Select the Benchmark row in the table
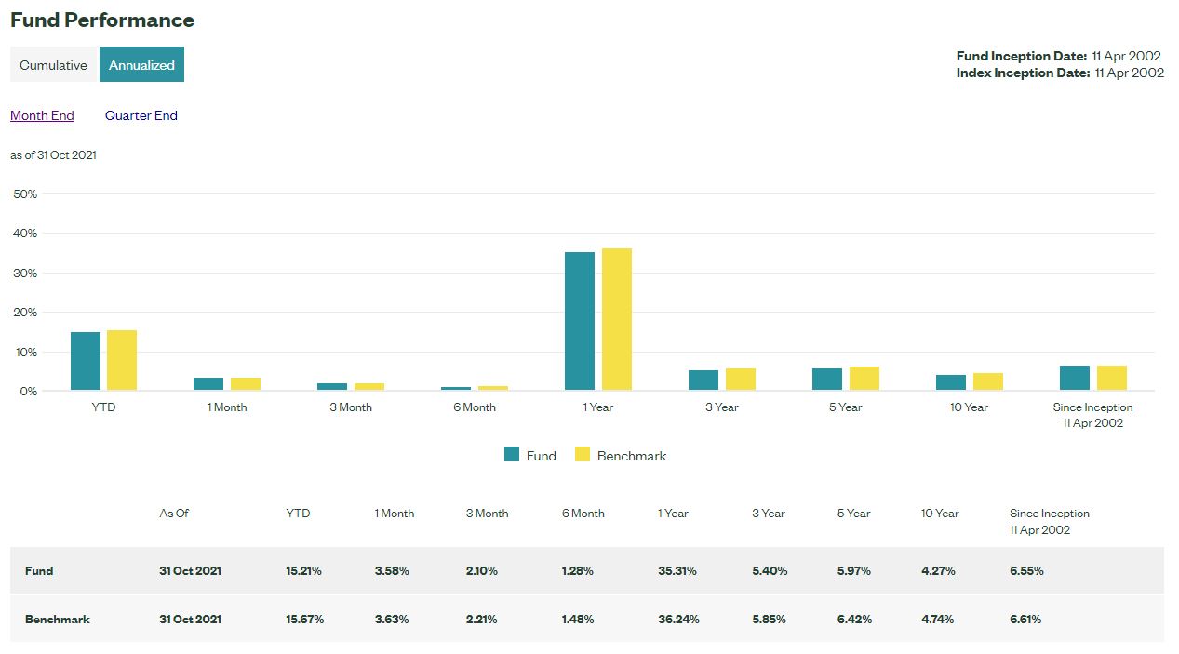The height and width of the screenshot is (654, 1179). click(x=58, y=619)
